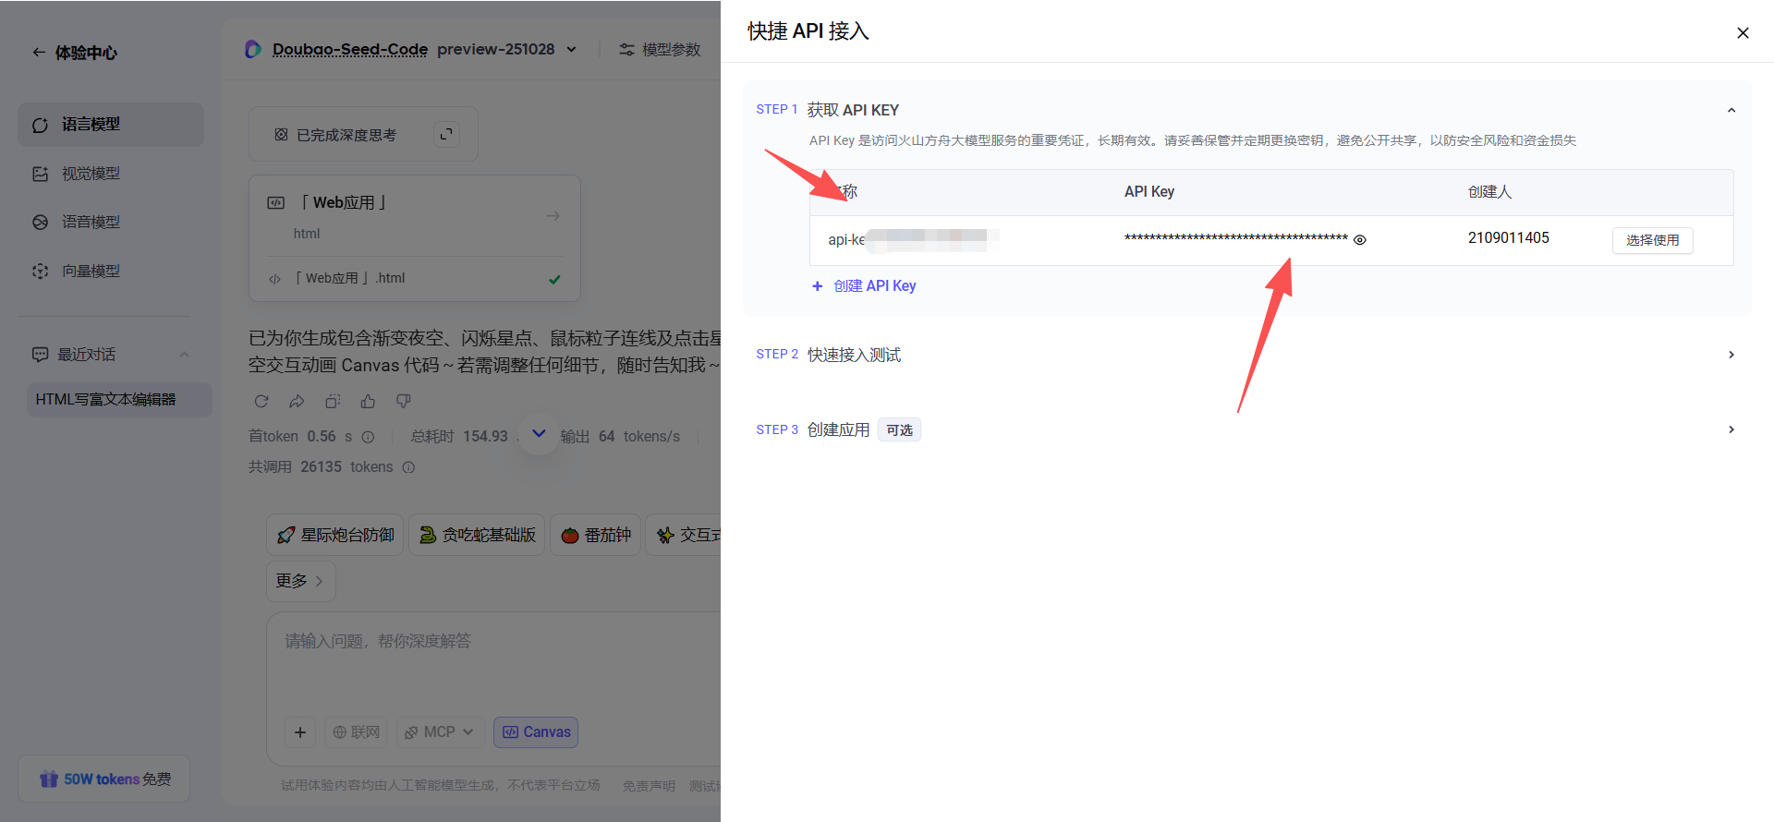Select the 番茄钟 suggestion chip
This screenshot has width=1774, height=822.
tap(596, 535)
